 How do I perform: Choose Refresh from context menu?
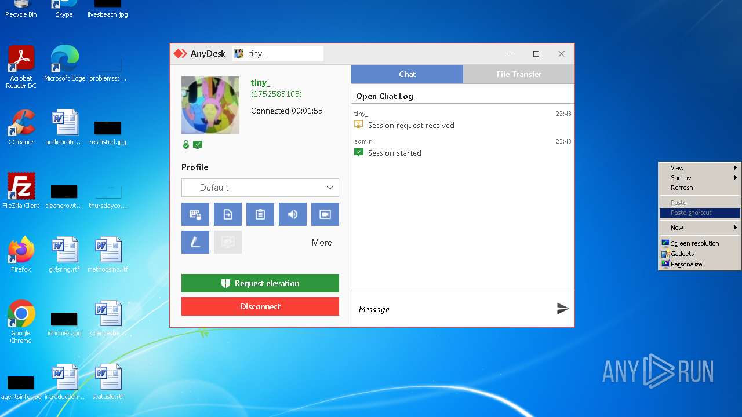click(700, 188)
